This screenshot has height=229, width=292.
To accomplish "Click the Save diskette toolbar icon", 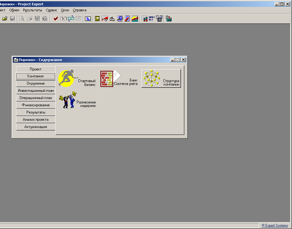I will click(13, 19).
